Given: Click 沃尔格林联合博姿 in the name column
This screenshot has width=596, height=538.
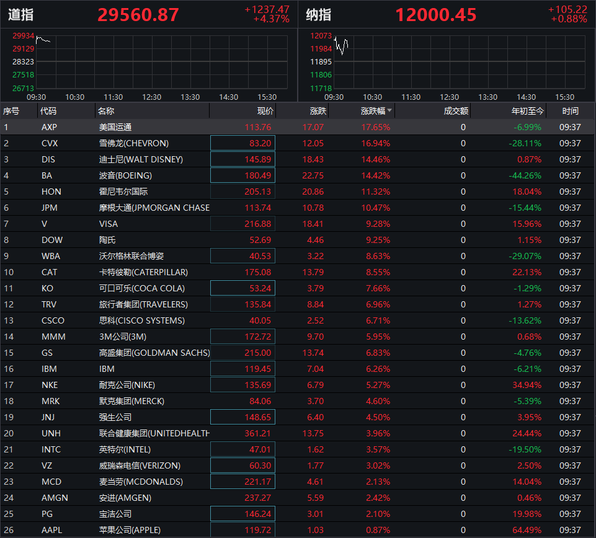Looking at the screenshot, I should point(131,256).
